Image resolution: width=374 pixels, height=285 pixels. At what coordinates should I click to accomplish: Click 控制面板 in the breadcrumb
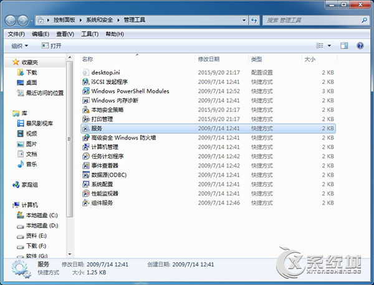pos(64,20)
